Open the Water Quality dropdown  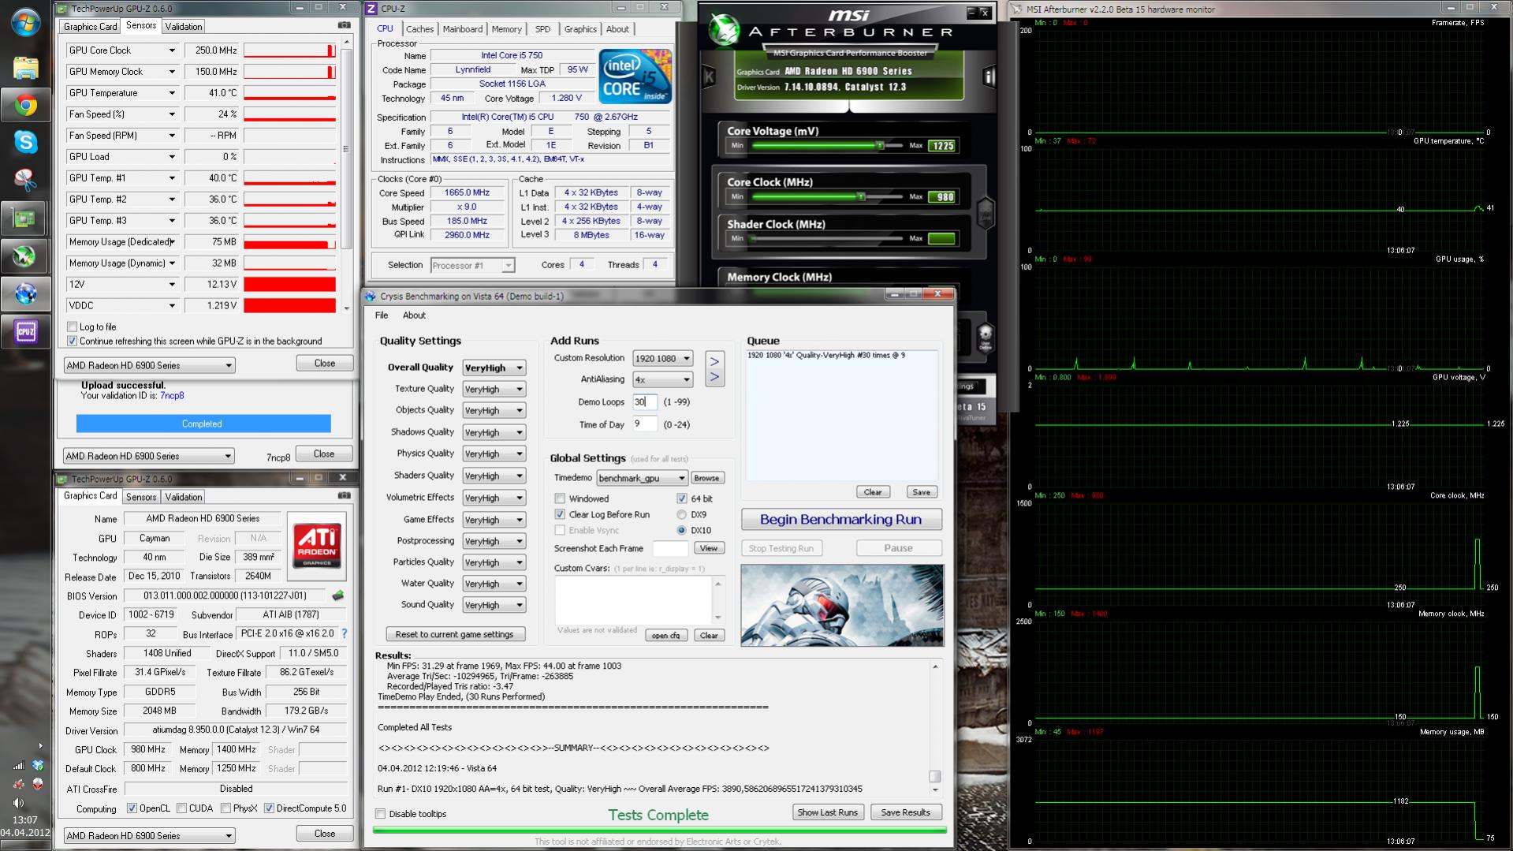[494, 584]
